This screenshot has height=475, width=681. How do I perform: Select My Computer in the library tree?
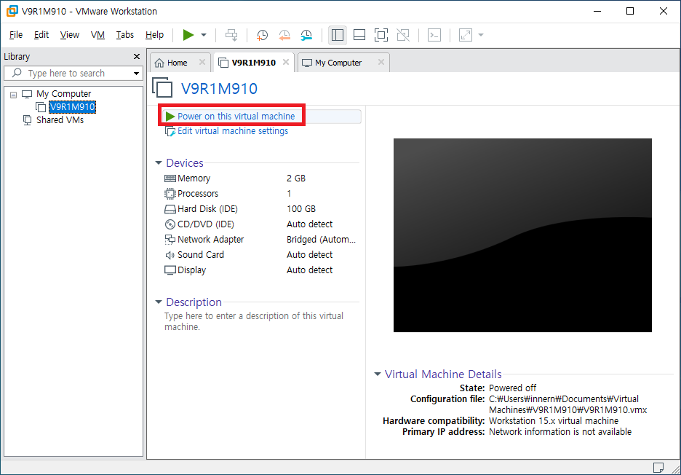[x=63, y=93]
